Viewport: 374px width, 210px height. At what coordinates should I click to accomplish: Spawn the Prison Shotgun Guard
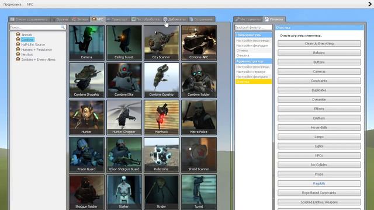click(124, 155)
